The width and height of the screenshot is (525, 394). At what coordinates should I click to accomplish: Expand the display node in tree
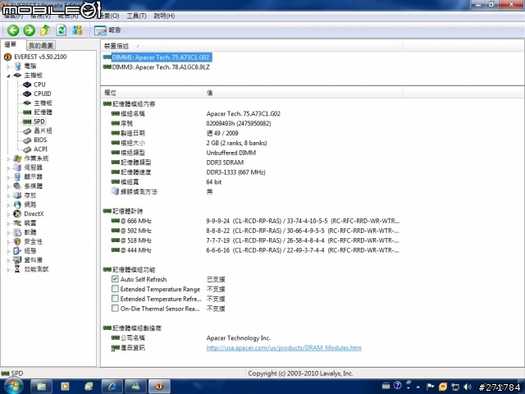pyautogui.click(x=8, y=177)
